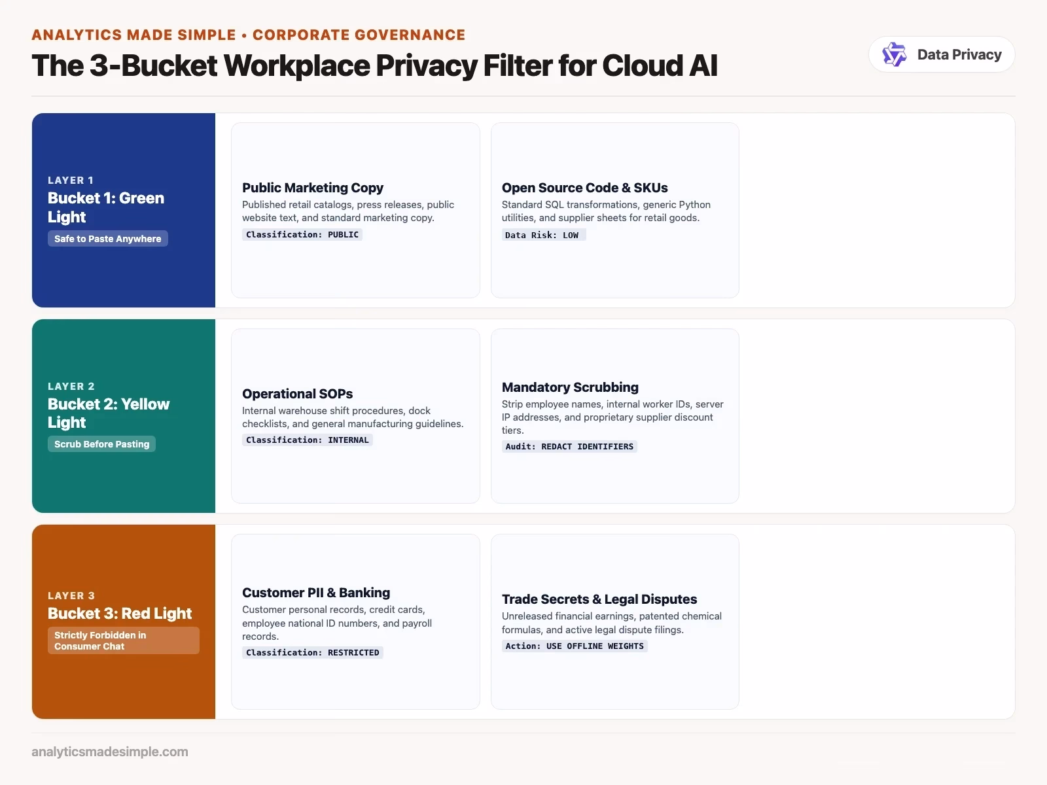1047x785 pixels.
Task: Click the "Classification: RESTRICTED" tag
Action: pos(313,652)
